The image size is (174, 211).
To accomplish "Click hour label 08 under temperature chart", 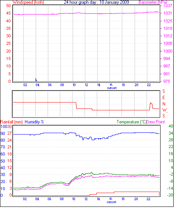I will [x=62, y=199].
